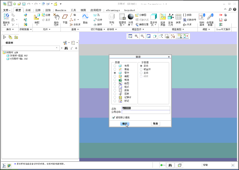Click the Display Style (显示样式) cube icon
The image size is (239, 170).
point(154,17)
